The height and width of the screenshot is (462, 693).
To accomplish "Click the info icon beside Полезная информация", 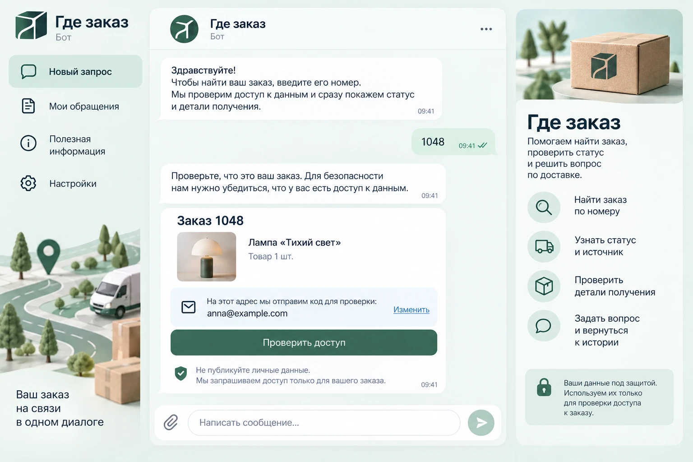I will click(28, 143).
